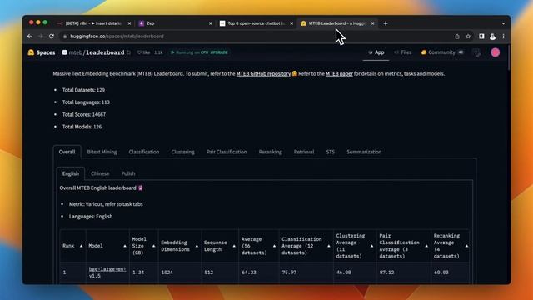Select the Summarization tab

364,152
